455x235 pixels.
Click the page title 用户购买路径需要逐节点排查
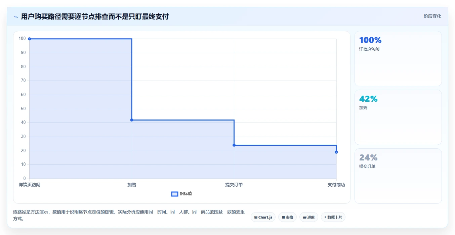point(95,16)
